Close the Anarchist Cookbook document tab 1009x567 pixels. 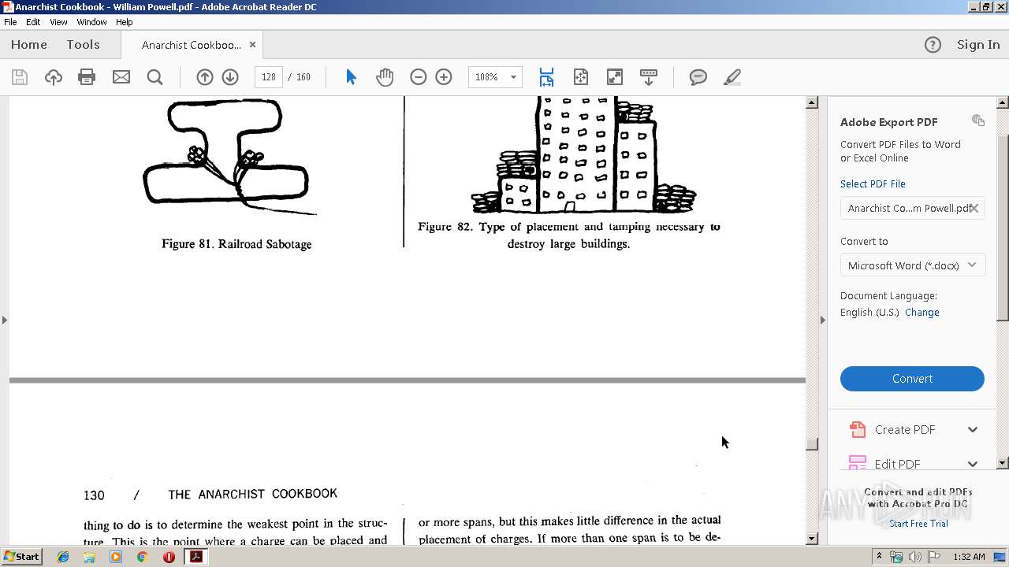click(x=252, y=45)
